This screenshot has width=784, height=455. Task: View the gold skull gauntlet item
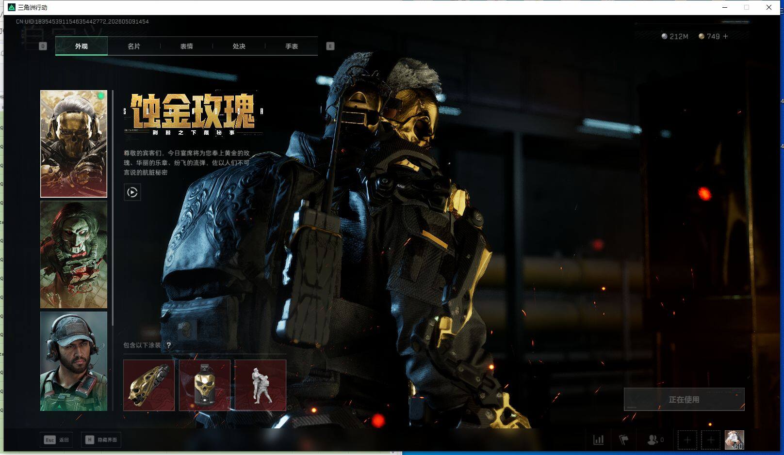tap(149, 385)
